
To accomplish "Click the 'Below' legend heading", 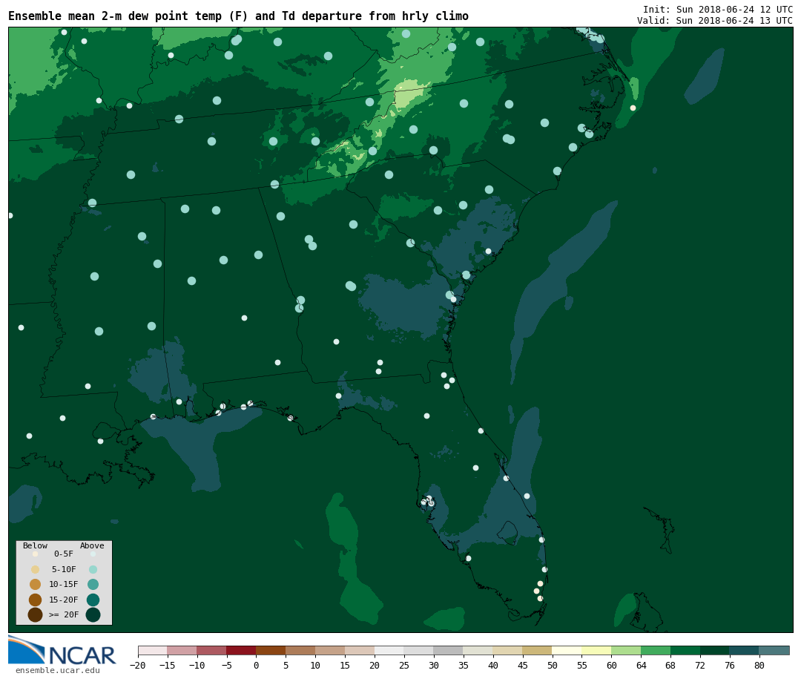I will [x=36, y=545].
